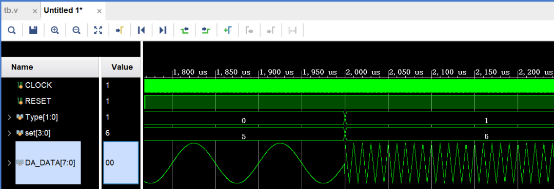Expand the Type[1:0] bus signal
Viewport: 554px width, 189px height.
pyautogui.click(x=9, y=117)
